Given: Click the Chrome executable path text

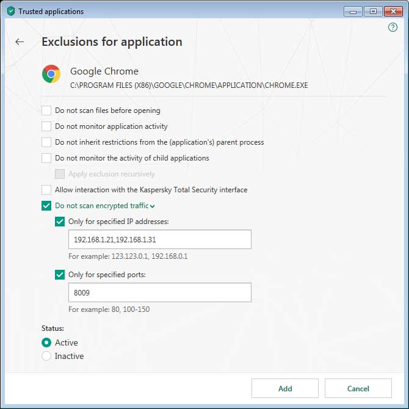Looking at the screenshot, I should (x=189, y=85).
